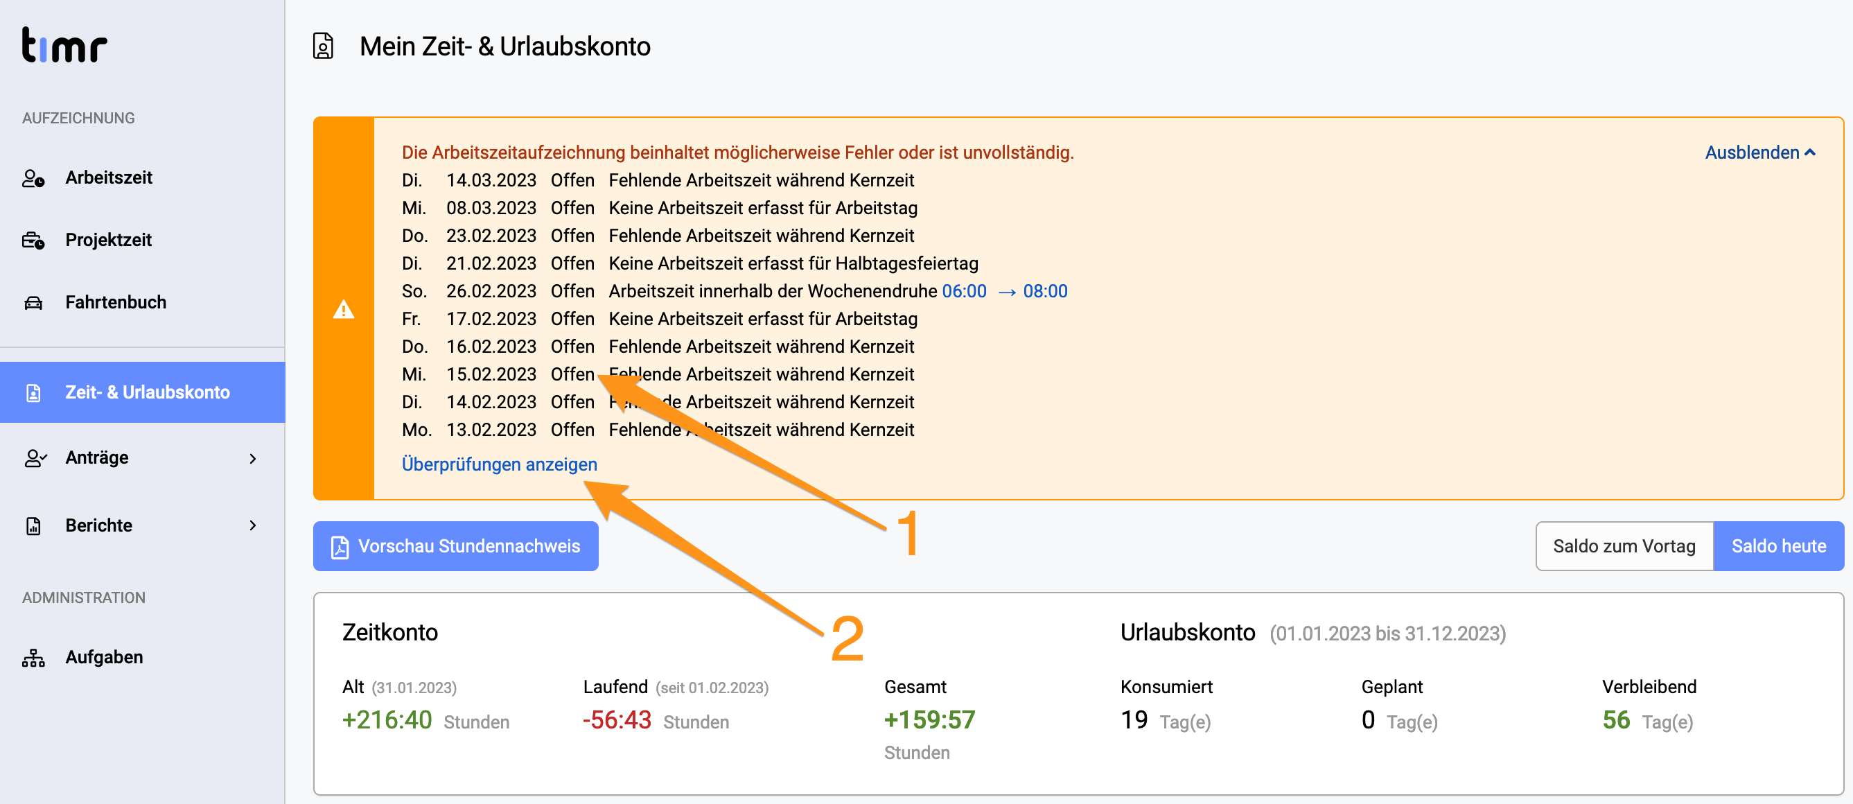This screenshot has height=804, width=1853.
Task: Click the 15.02.2023 warning row
Action: (658, 374)
